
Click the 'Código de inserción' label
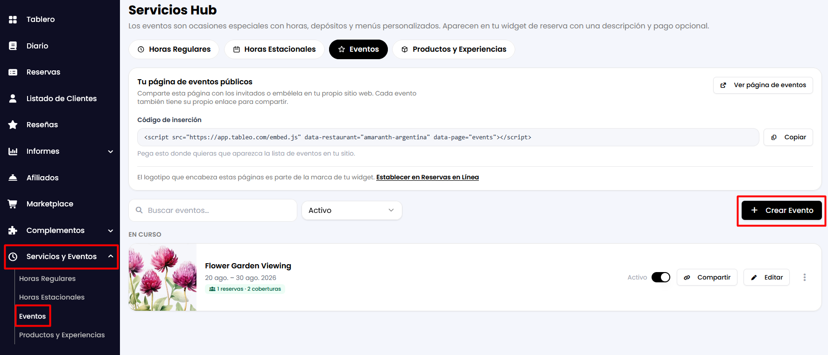coord(169,120)
